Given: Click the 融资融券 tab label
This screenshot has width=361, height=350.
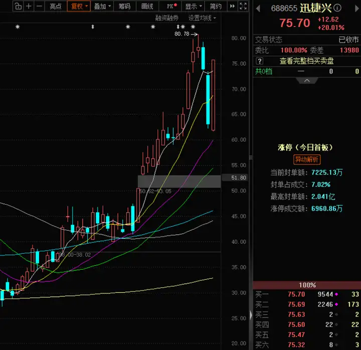Looking at the screenshot, I should click(167, 18).
